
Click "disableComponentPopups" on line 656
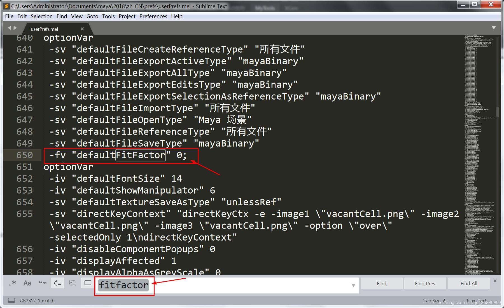pyautogui.click(x=137, y=249)
